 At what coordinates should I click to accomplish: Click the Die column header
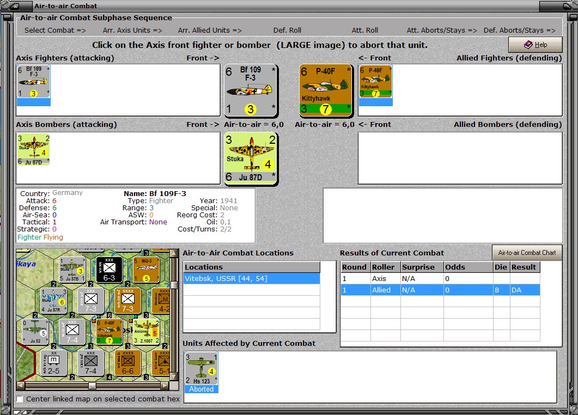coord(502,267)
